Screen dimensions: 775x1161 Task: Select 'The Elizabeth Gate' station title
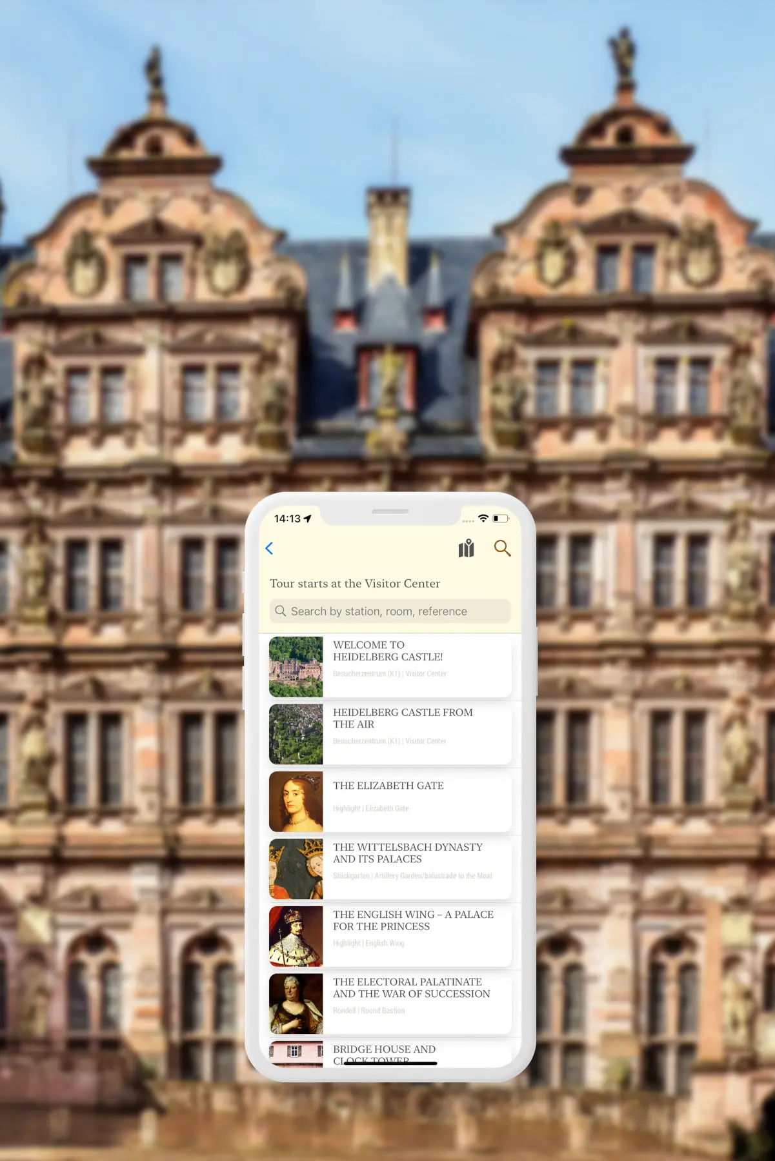(x=388, y=786)
